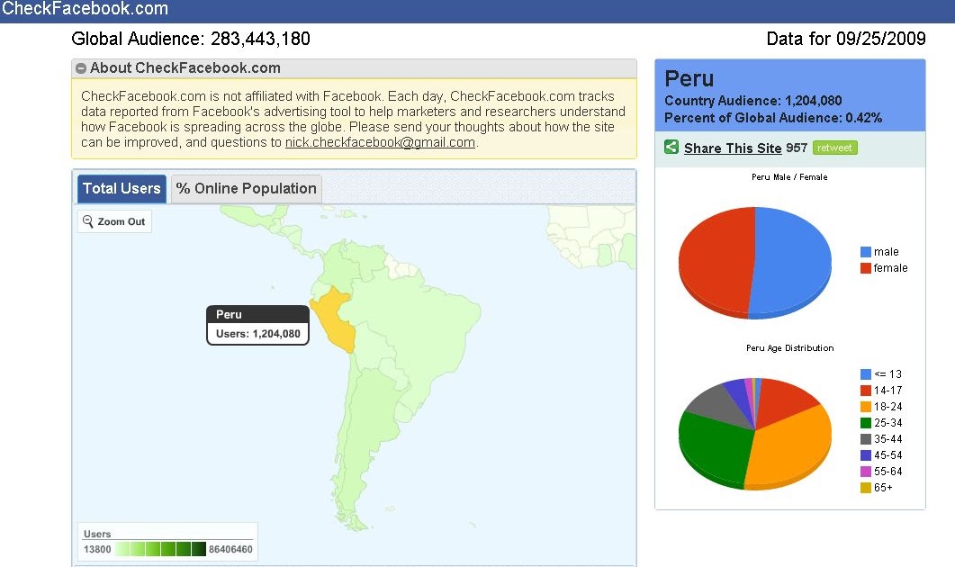Screen dimensions: 955x567
Task: Click the red female pie slice
Action: (x=716, y=262)
